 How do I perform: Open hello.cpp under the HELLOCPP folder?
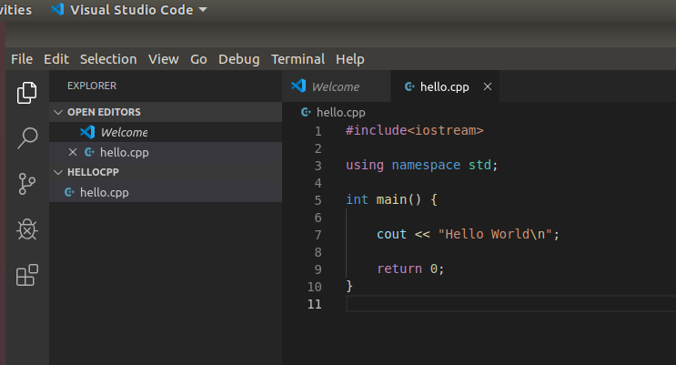point(166,192)
